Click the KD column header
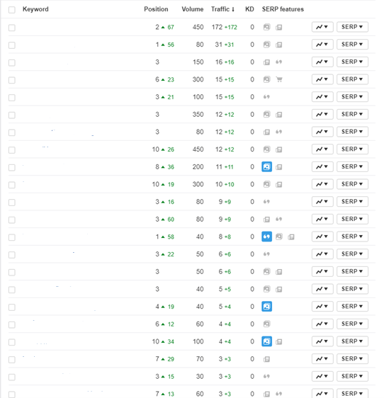Viewport: 384px width, 398px height. click(249, 9)
